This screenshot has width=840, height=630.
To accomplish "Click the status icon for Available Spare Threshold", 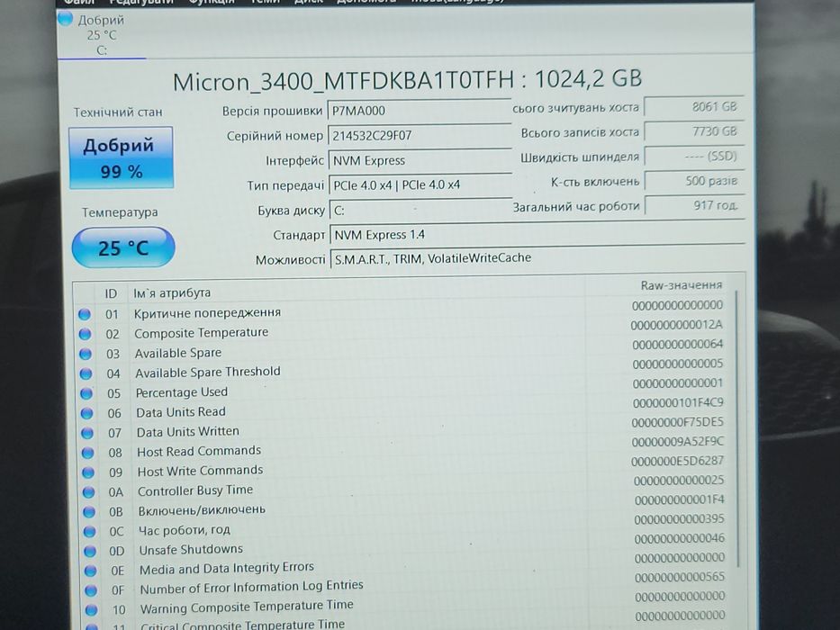I will coord(86,373).
